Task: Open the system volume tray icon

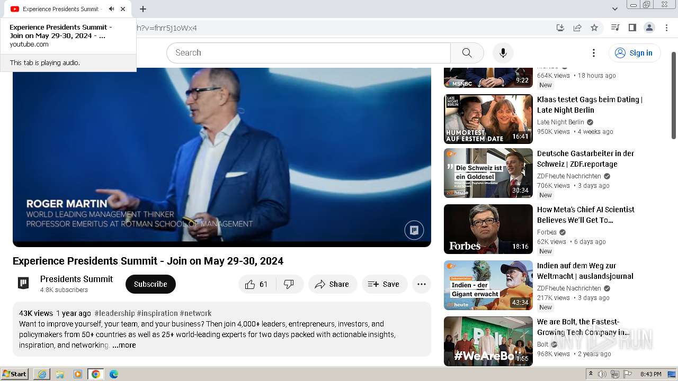Action: (602, 374)
